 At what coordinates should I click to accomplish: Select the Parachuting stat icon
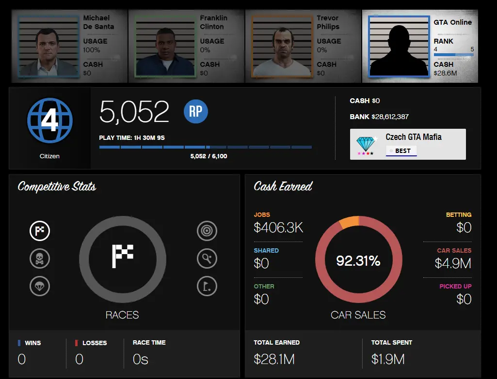pyautogui.click(x=40, y=286)
